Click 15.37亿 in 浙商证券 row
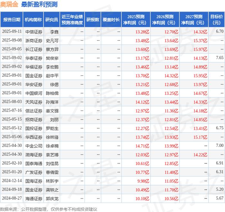This screenshot has width=225, height=212. 200,41
